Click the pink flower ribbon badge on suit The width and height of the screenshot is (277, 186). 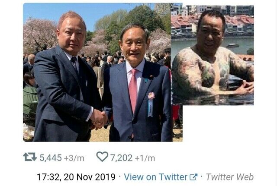(x=151, y=104)
